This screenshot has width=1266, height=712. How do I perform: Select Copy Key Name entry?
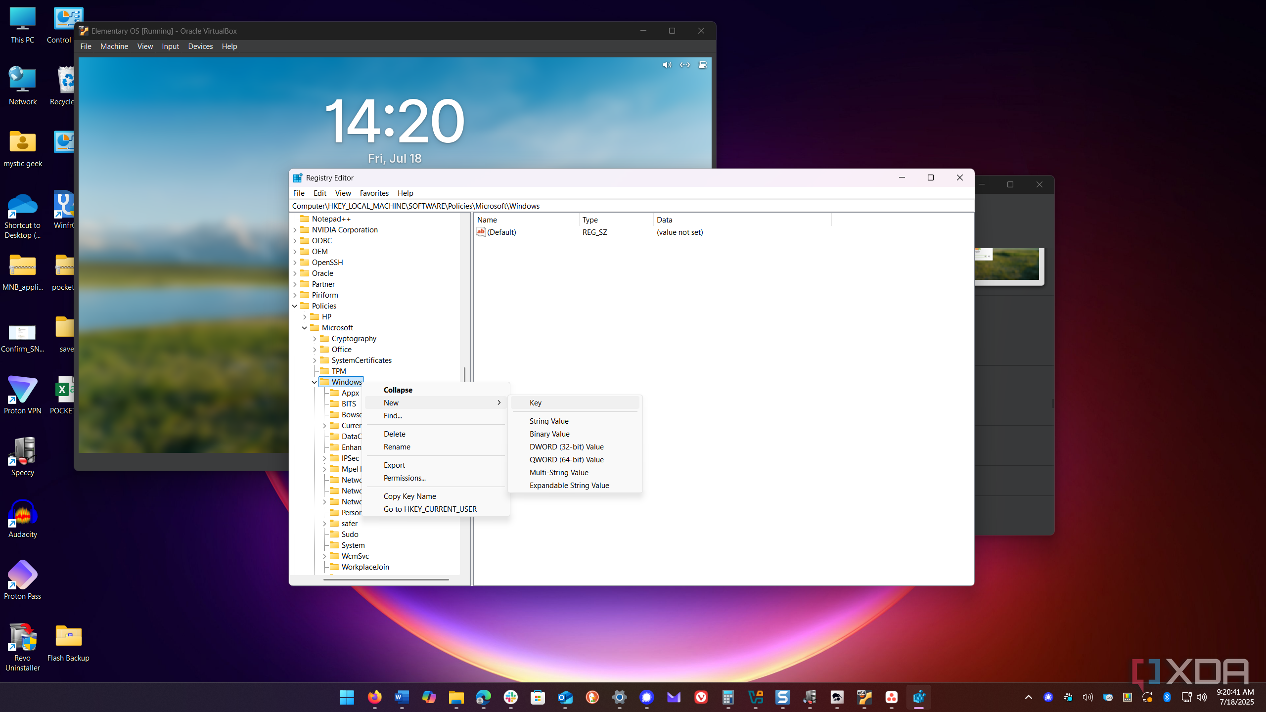click(x=409, y=496)
